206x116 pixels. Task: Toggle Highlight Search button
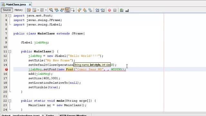67,10
